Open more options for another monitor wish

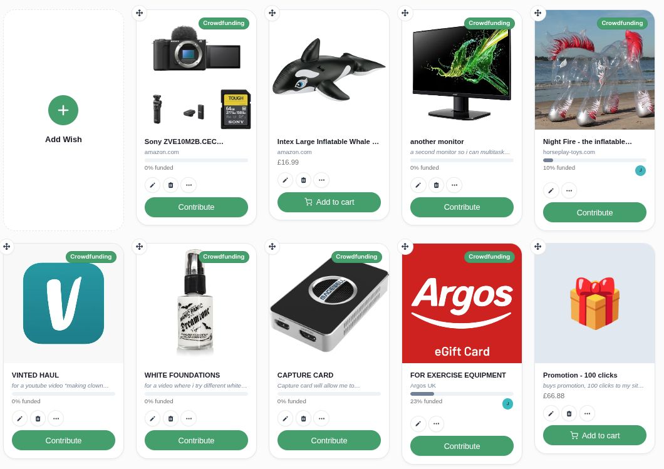pyautogui.click(x=454, y=185)
